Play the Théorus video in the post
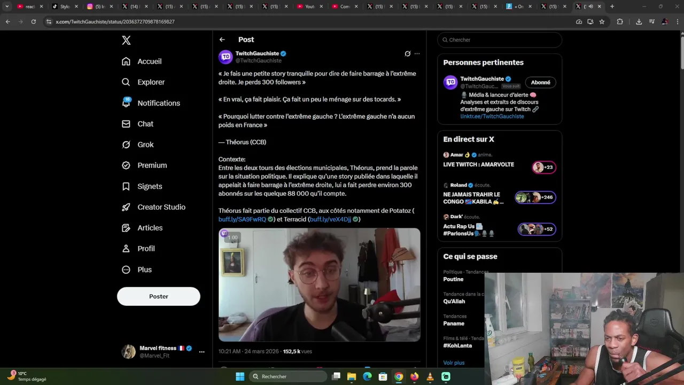This screenshot has width=684, height=385. pyautogui.click(x=320, y=285)
